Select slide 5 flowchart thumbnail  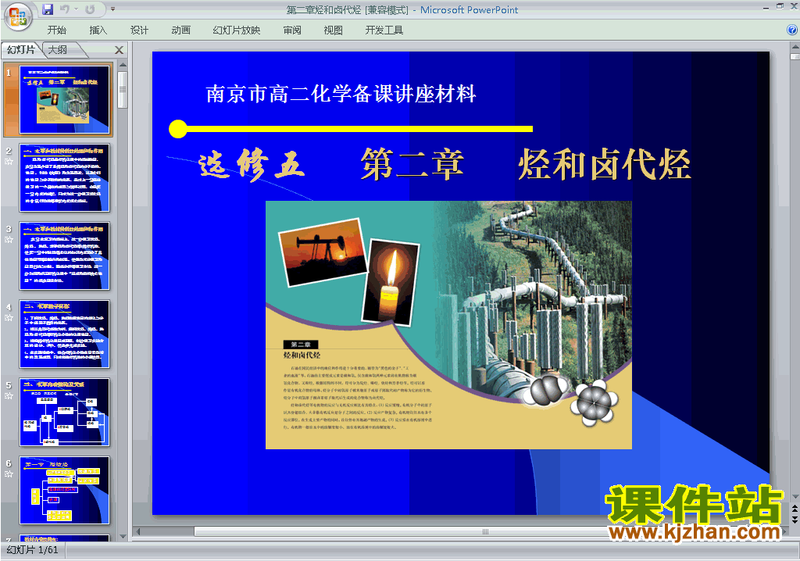point(64,412)
